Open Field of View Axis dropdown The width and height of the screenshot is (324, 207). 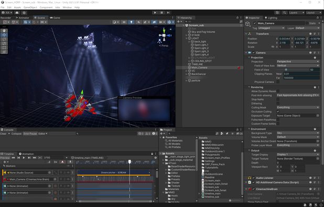tap(298, 66)
